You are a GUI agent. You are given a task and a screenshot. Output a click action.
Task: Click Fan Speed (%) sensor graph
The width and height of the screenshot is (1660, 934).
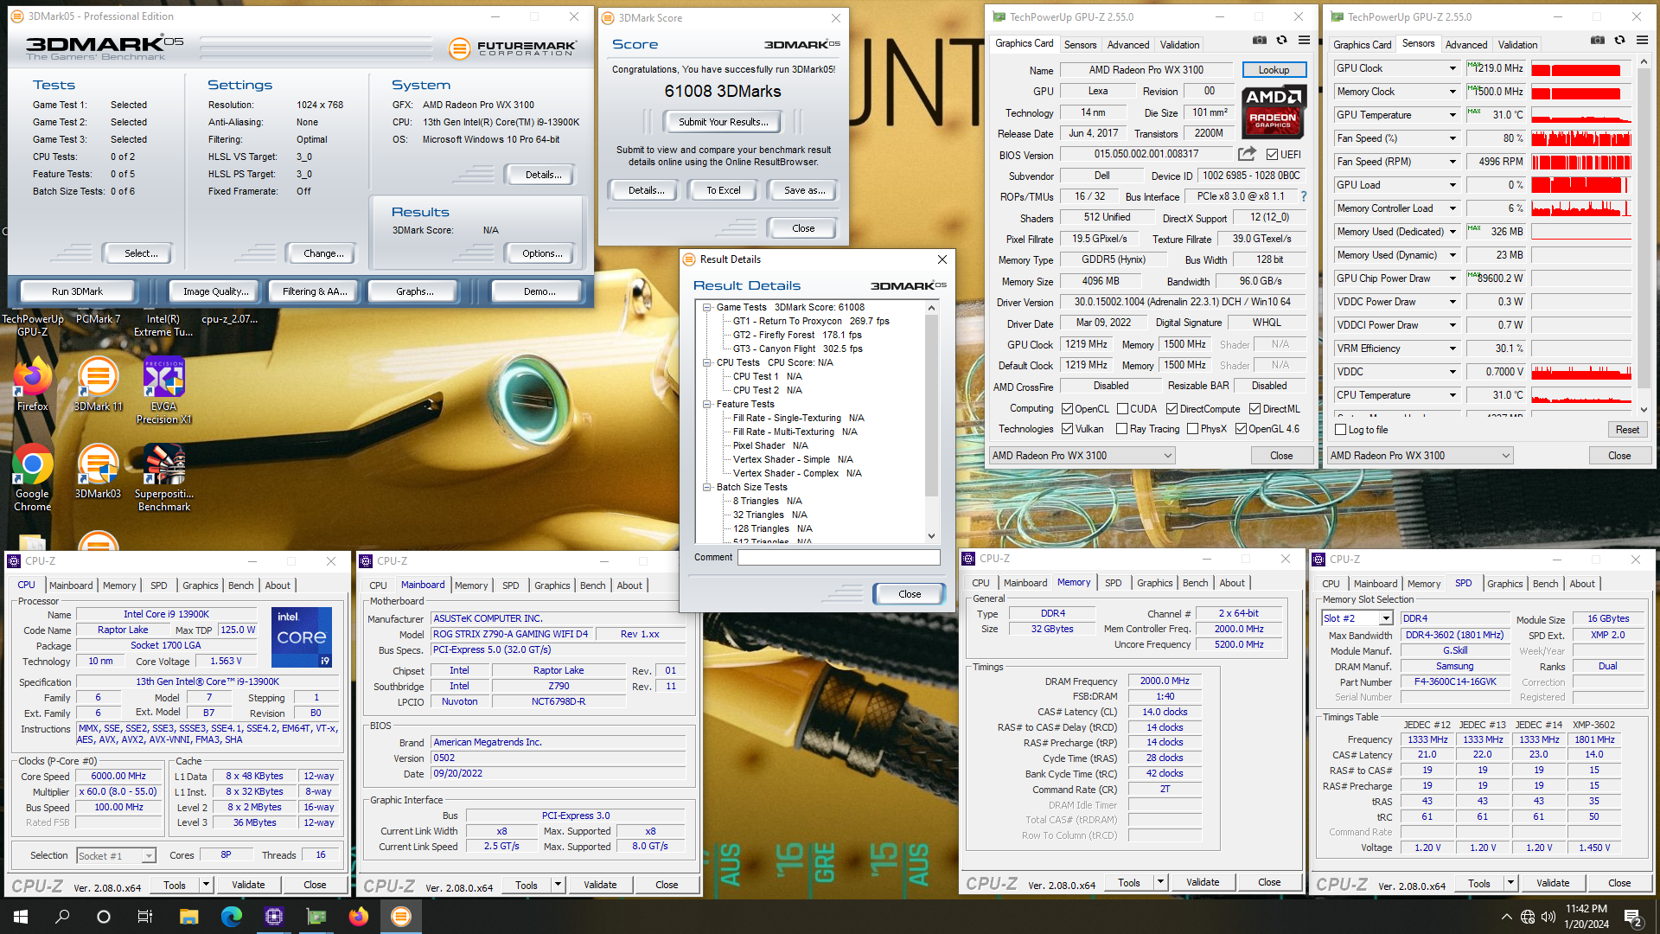[x=1580, y=138]
